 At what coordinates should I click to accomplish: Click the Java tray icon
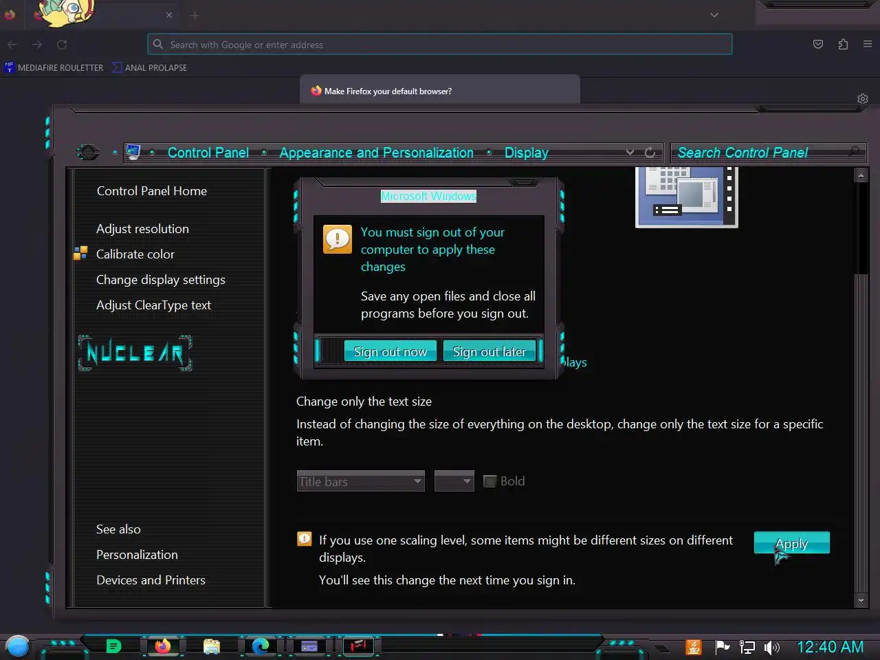pos(694,647)
